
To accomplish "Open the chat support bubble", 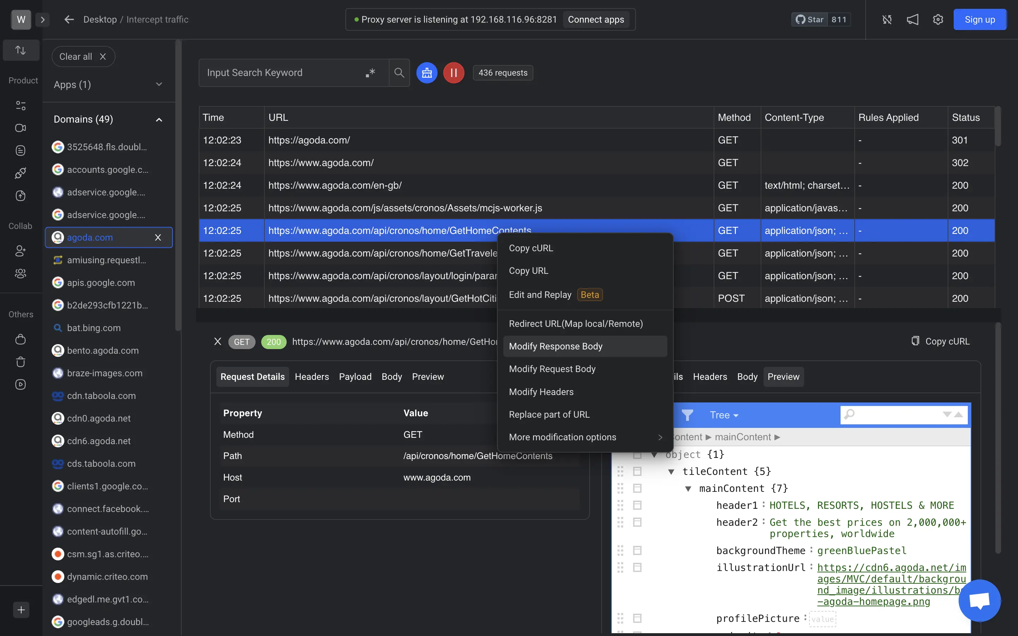I will tap(979, 600).
